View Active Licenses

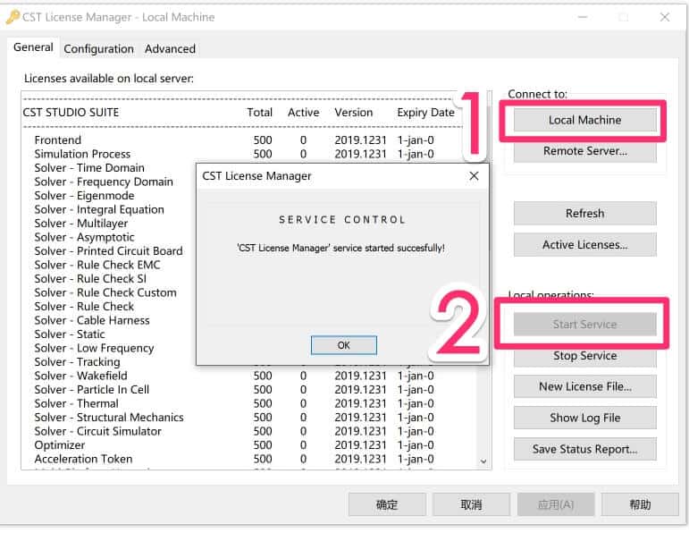coord(584,244)
